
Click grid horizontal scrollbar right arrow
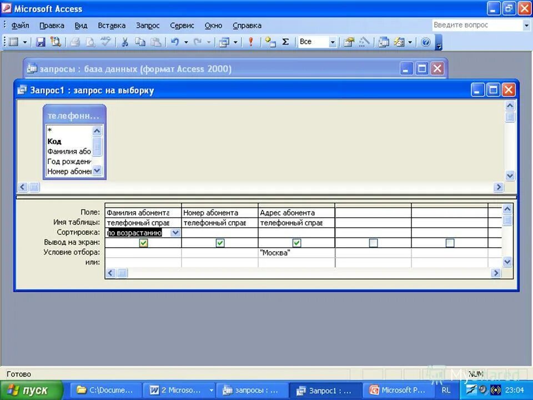[x=496, y=273]
